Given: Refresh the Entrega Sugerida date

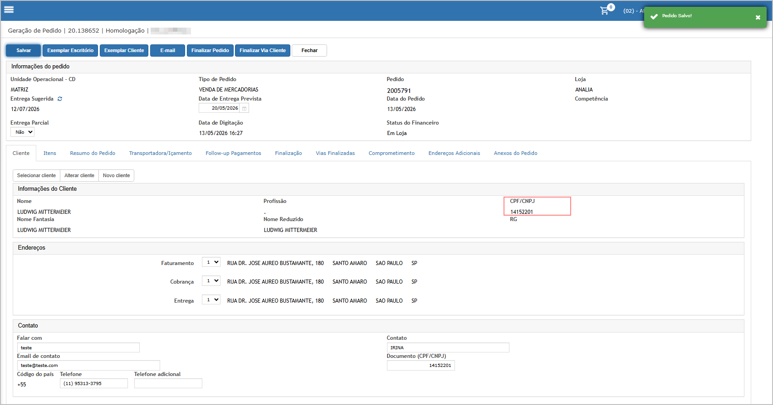Looking at the screenshot, I should tap(59, 99).
